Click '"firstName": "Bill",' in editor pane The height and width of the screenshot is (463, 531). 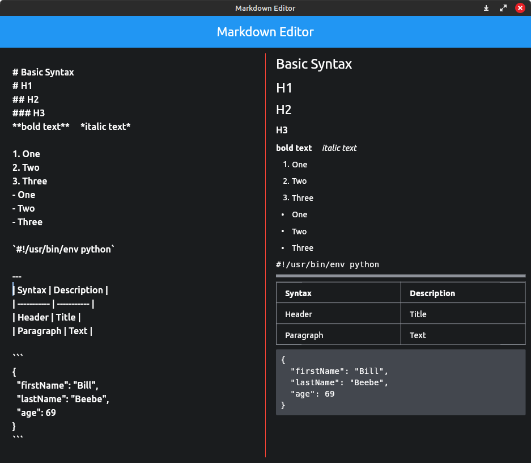click(58, 385)
